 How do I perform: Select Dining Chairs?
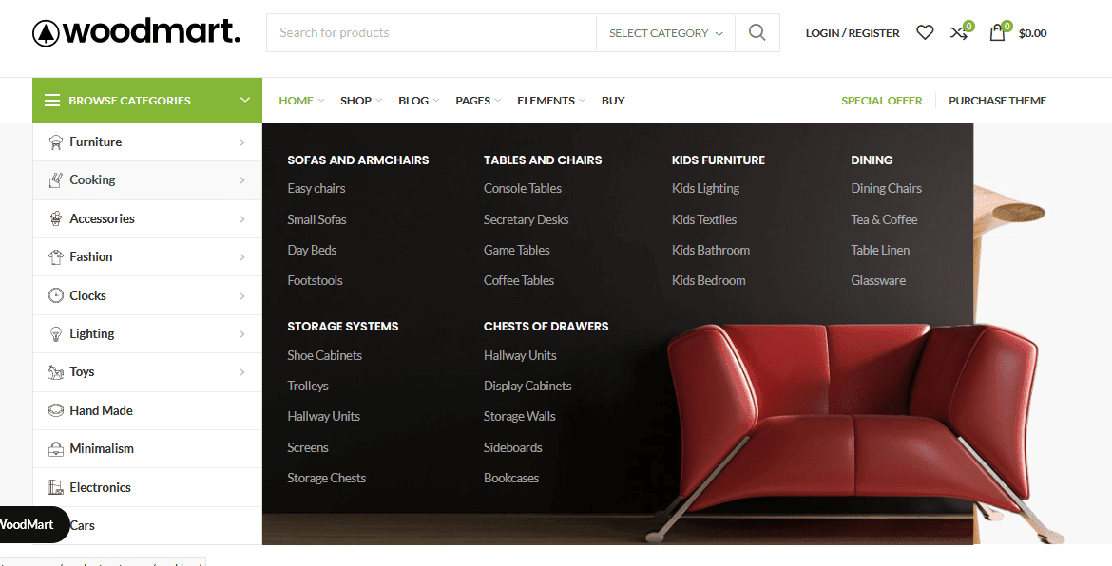pos(887,188)
